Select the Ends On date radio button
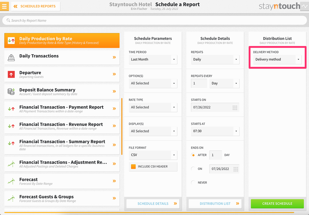This screenshot has width=309, height=215. tap(193, 169)
